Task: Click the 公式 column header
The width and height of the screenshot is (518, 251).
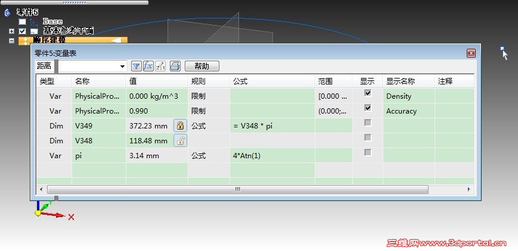Action: [x=272, y=81]
